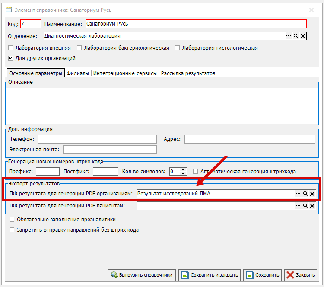Switch to Филиалы tab

[78, 73]
